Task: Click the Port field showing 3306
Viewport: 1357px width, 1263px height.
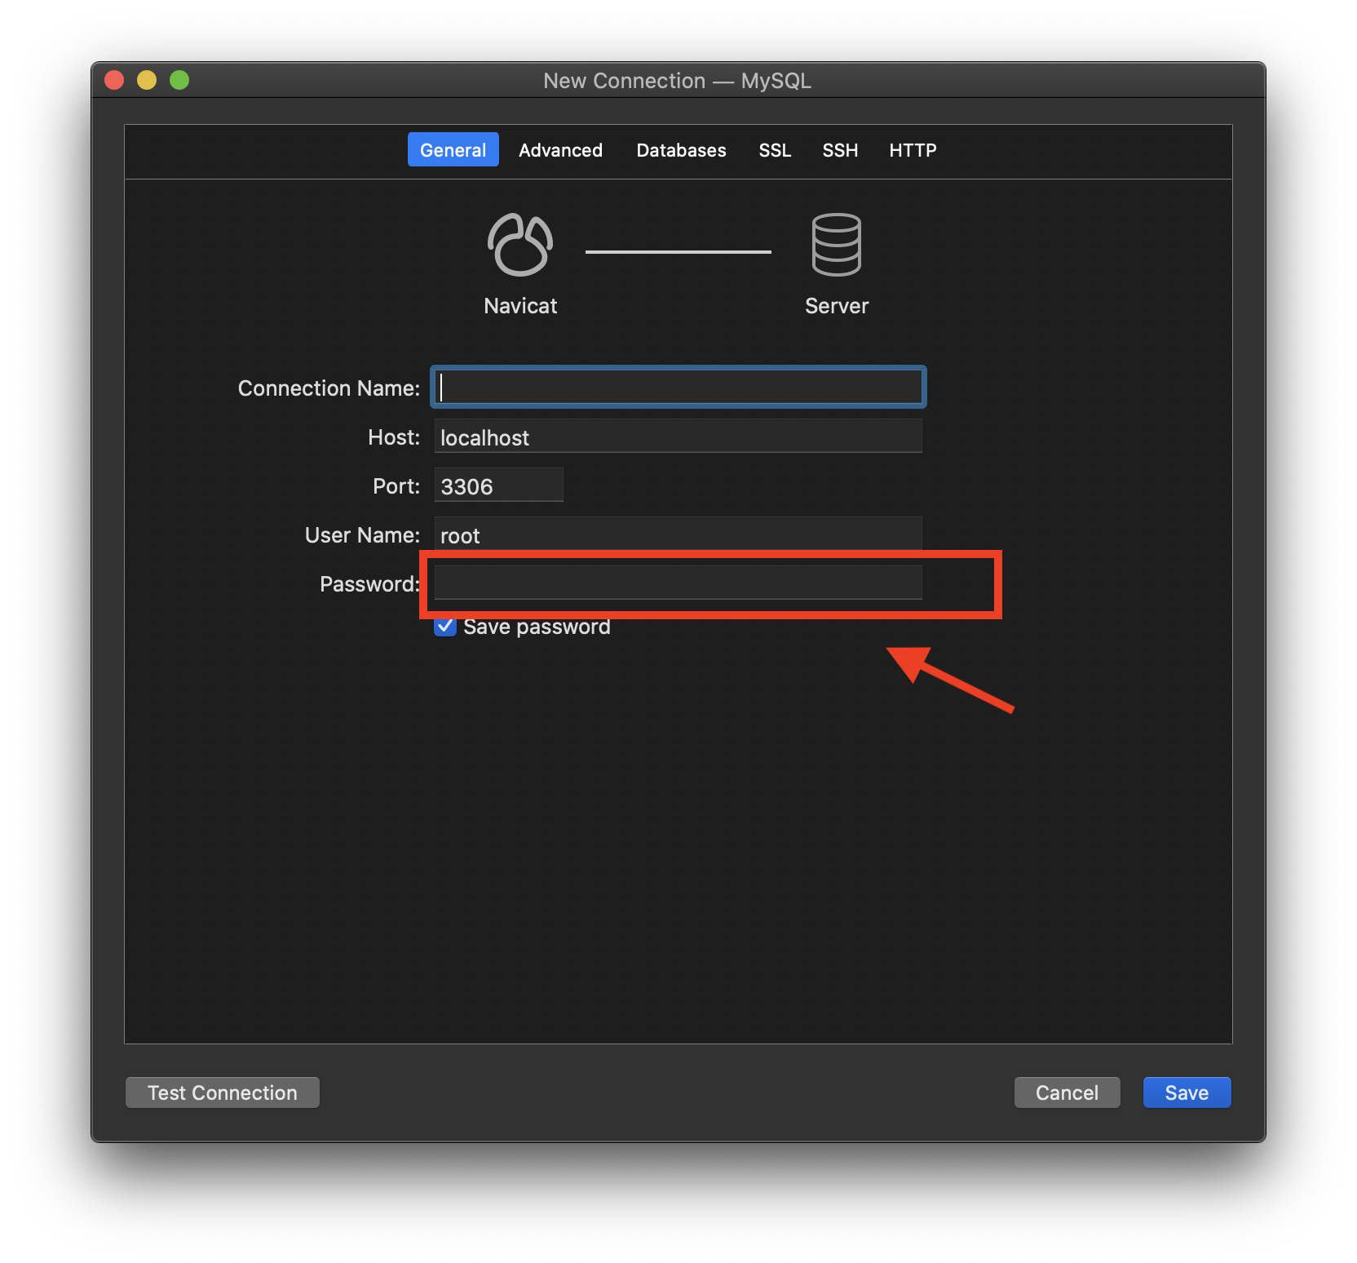Action: (498, 485)
